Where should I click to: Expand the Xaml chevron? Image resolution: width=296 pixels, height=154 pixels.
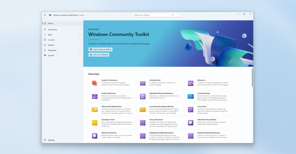point(80,35)
